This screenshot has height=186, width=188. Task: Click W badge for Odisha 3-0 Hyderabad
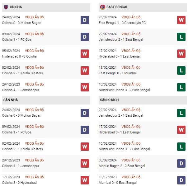[85, 180]
